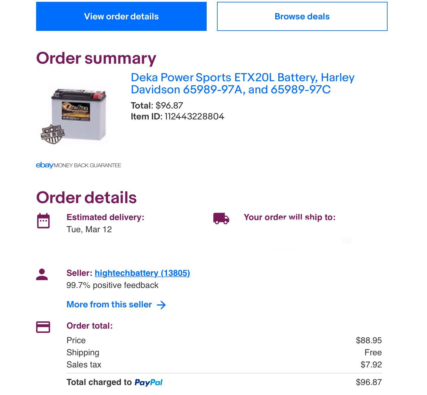The height and width of the screenshot is (395, 427).
Task: Click the $96.87 total charged amount
Action: (368, 382)
